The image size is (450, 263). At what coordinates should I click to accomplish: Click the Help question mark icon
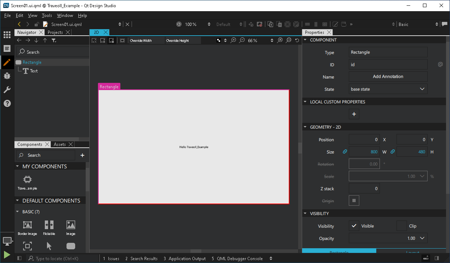(x=7, y=103)
